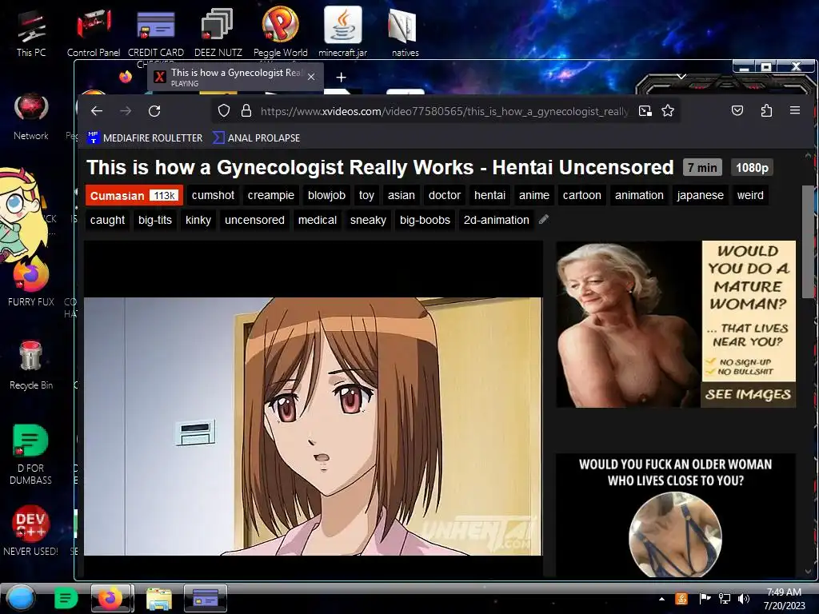Click the 'toy' tag

(366, 195)
